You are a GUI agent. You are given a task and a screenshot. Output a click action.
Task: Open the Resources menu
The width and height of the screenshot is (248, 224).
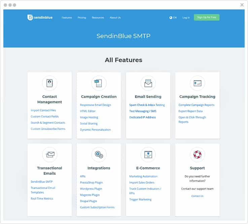point(98,18)
